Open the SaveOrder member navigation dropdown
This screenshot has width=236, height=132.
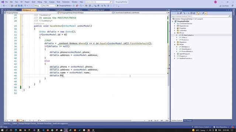(140, 13)
